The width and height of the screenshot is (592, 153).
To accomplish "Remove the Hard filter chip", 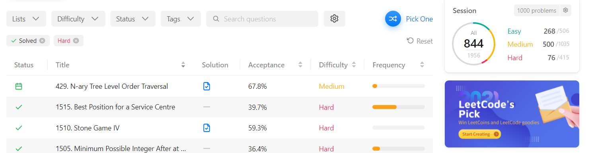I will coord(76,40).
